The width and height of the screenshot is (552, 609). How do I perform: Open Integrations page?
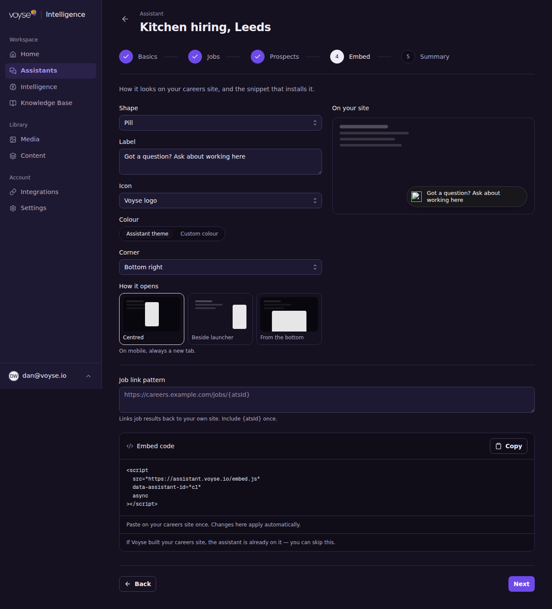click(x=50, y=192)
